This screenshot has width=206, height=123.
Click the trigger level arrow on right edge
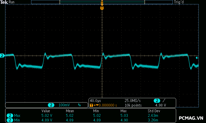pos(197,58)
